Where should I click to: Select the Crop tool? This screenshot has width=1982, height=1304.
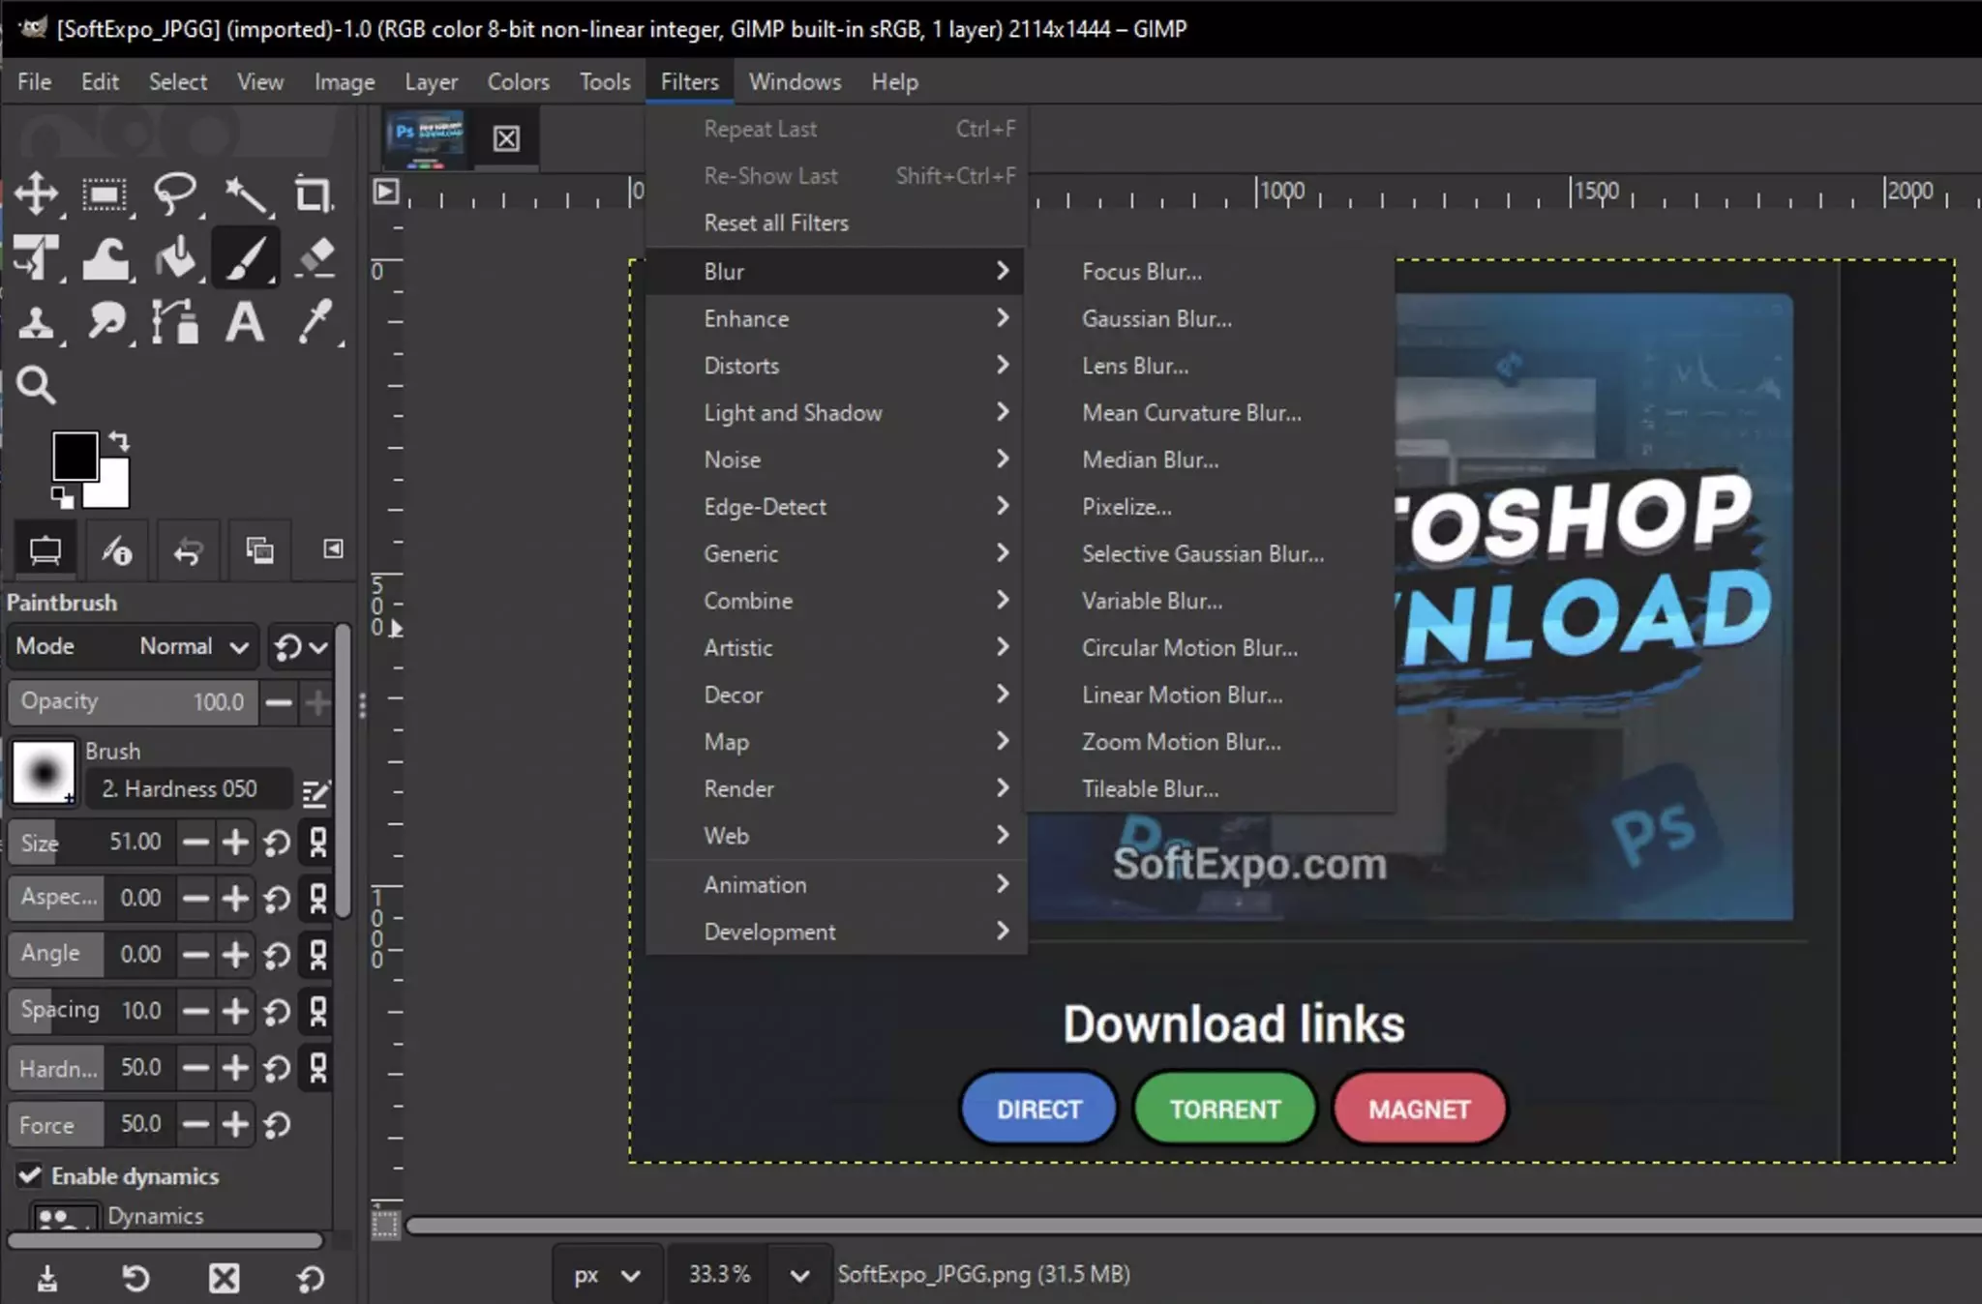313,194
